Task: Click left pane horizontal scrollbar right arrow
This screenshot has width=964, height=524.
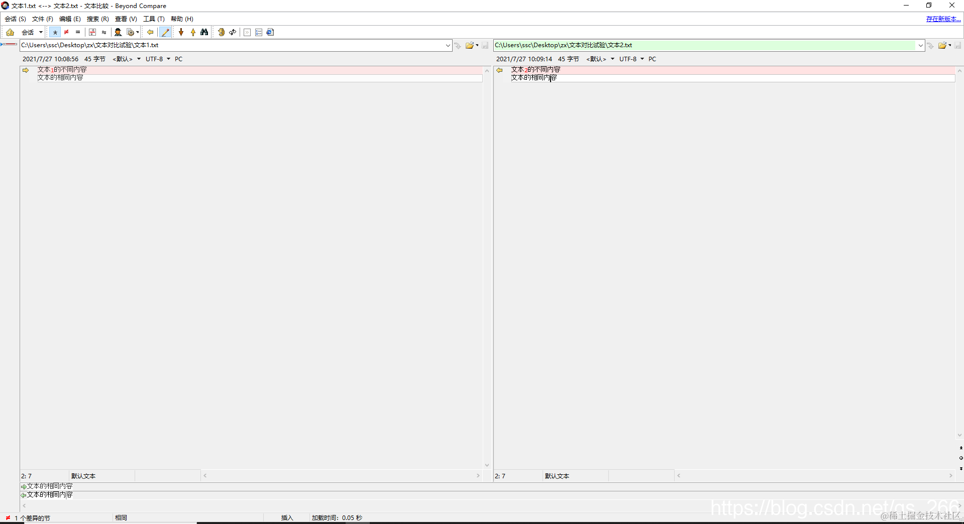Action: tap(478, 476)
